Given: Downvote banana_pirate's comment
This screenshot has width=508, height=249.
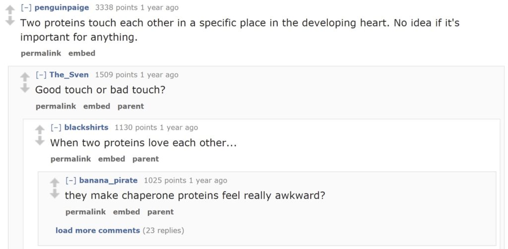Looking at the screenshot, I should (x=55, y=193).
